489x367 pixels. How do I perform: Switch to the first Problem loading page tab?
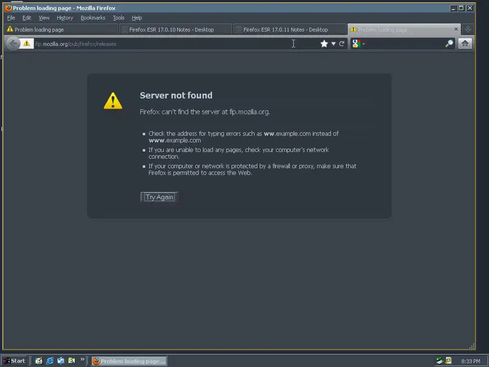(61, 29)
